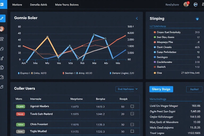Click the calendar icon in the Digital Numbers row
This screenshot has height=136, width=204.
click(132, 106)
